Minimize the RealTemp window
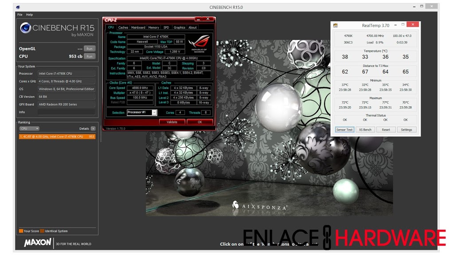This screenshot has height=255, width=454. click(x=395, y=25)
